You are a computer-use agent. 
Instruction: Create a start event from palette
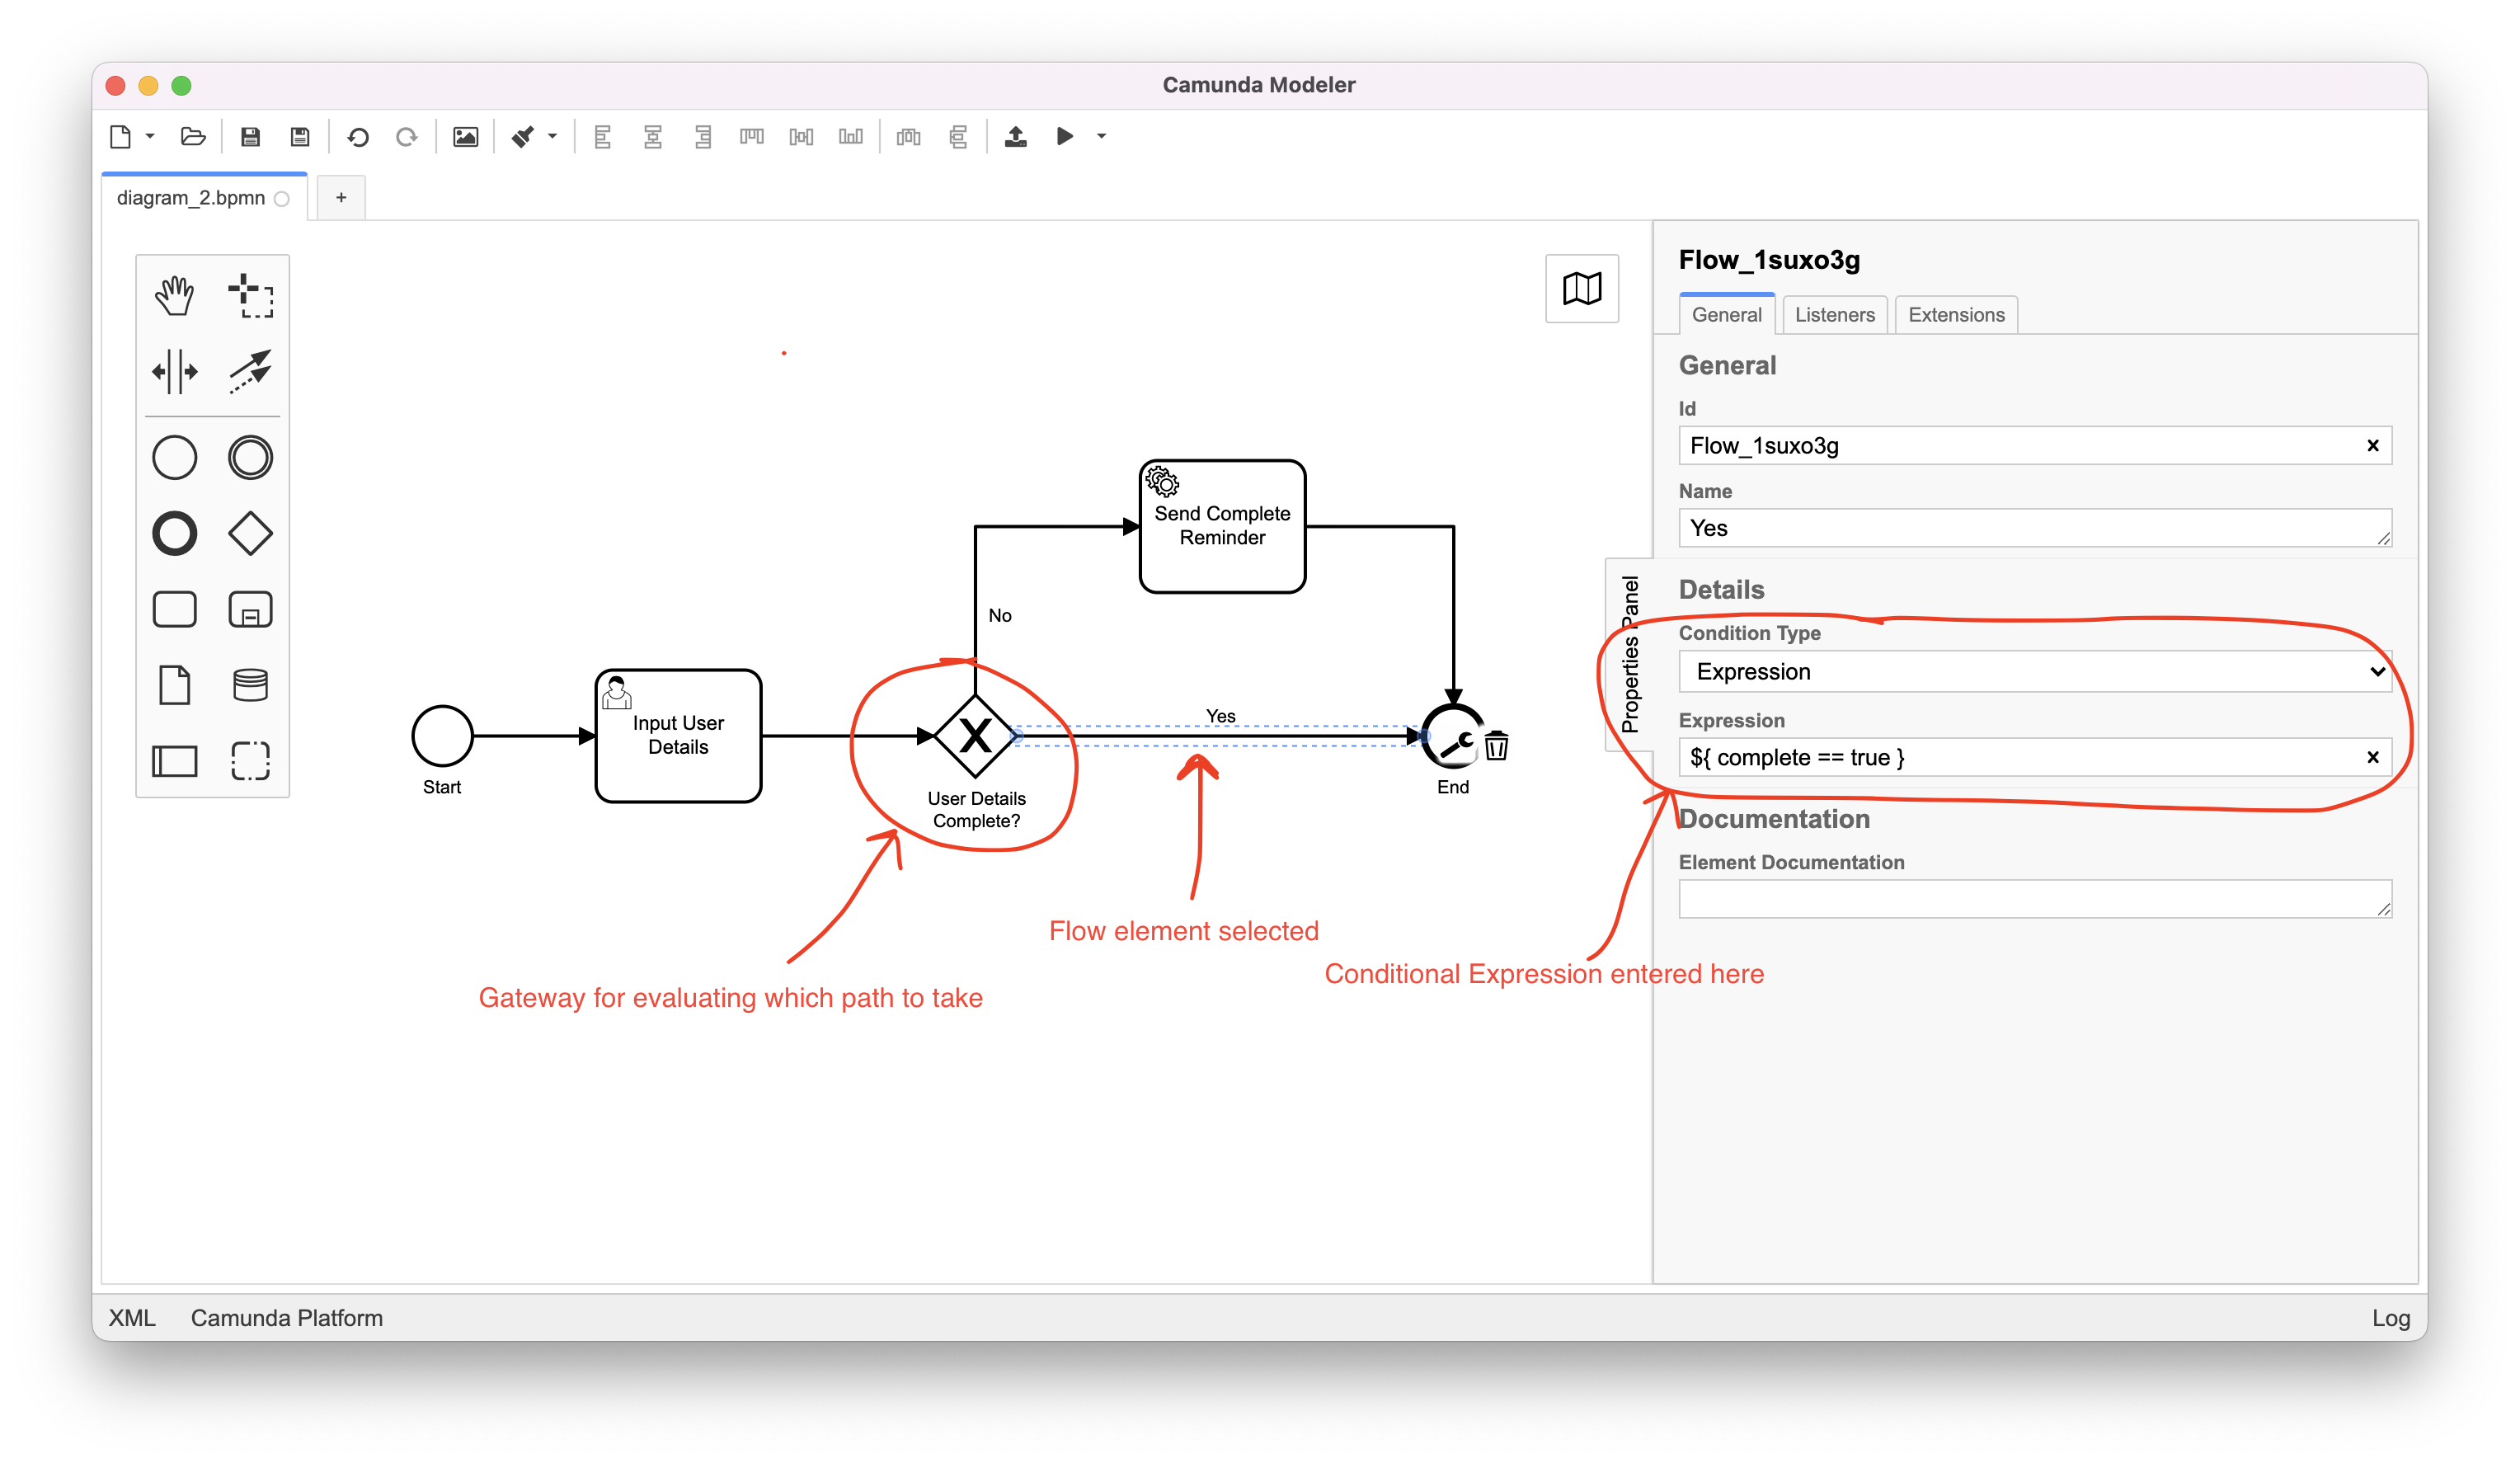[174, 458]
